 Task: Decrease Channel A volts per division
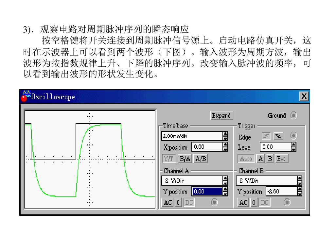[225, 183]
